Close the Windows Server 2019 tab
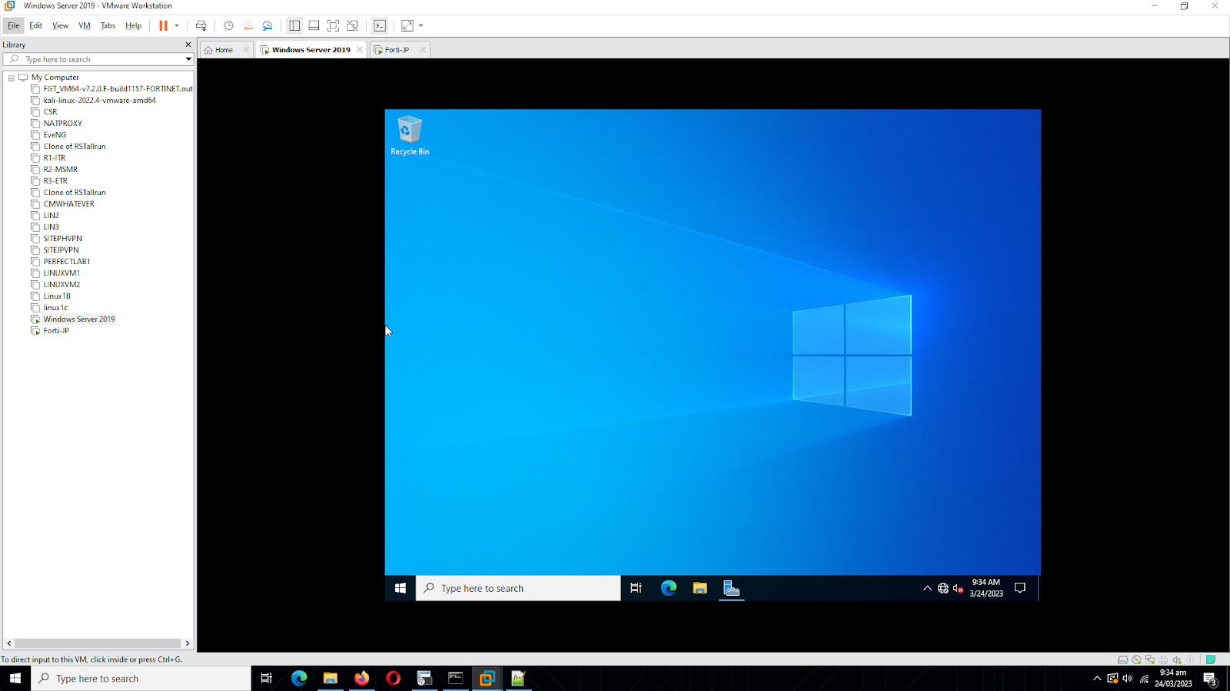The image size is (1230, 691). (x=359, y=50)
